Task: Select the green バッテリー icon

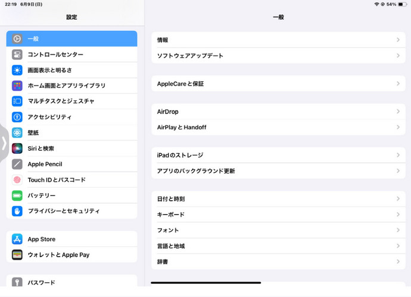Action: 17,195
